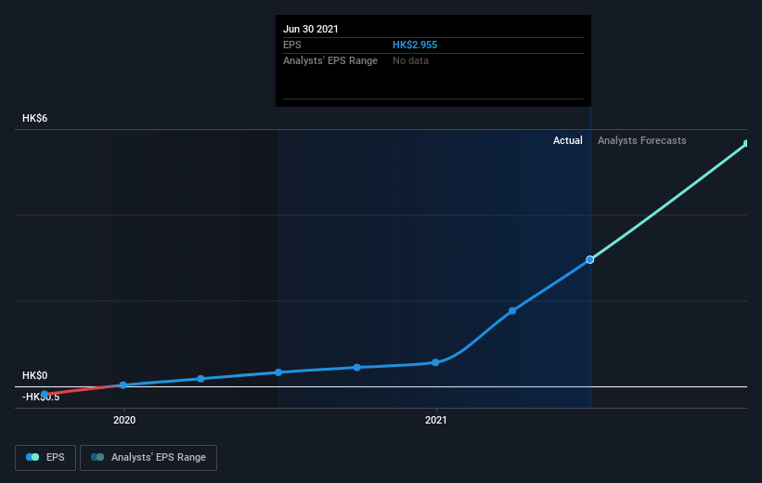Click the HK$2.955 EPS value in tooltip
This screenshot has height=483, width=762.
point(415,45)
